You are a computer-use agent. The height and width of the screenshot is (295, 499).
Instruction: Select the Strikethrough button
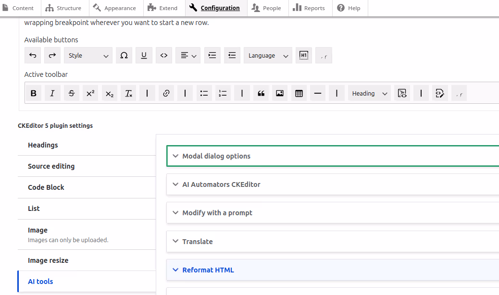(x=72, y=93)
